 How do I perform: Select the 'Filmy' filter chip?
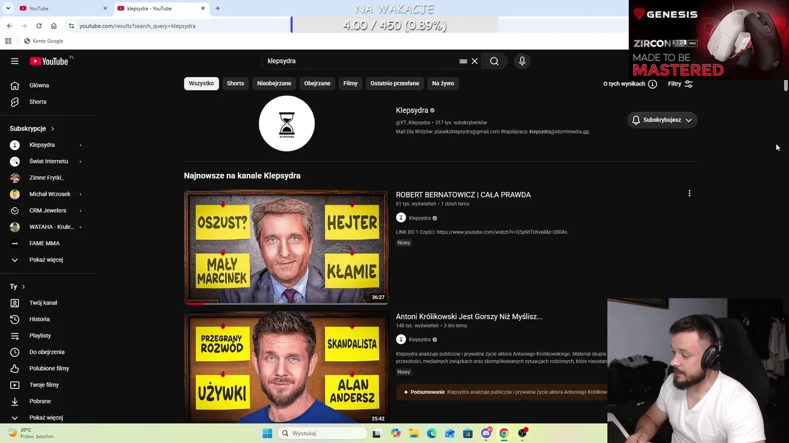coord(351,84)
